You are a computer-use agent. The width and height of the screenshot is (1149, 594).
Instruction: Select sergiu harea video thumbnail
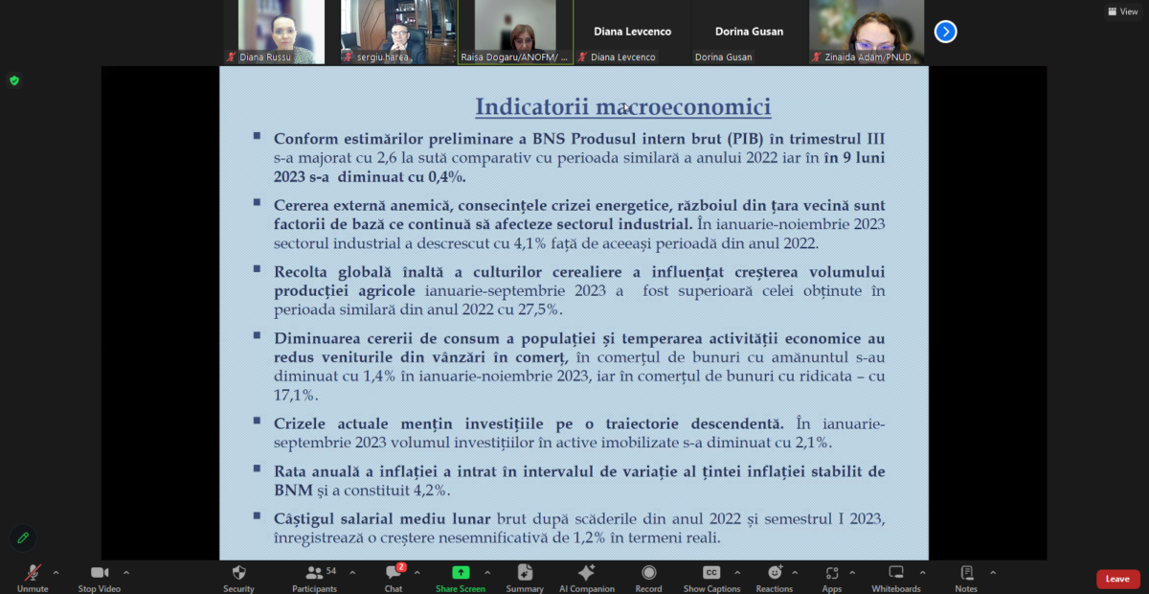point(397,32)
